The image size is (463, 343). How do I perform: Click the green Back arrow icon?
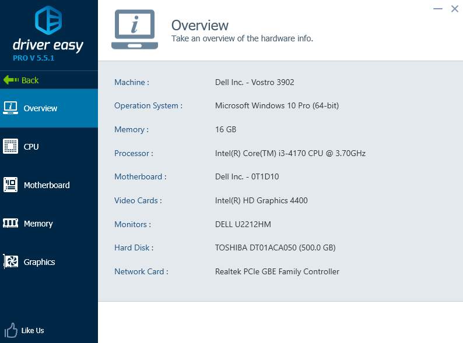[x=11, y=80]
